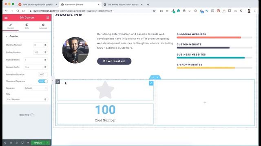
Task: Click the Animation Duration field
Action: [43, 75]
